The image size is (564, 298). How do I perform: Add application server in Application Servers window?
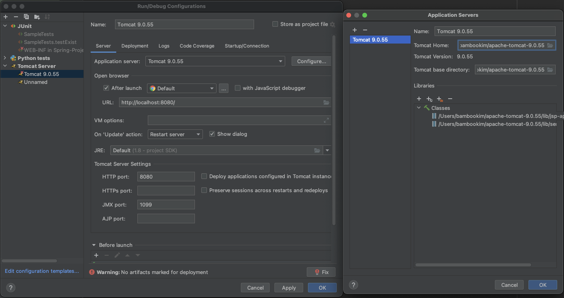[x=354, y=30]
